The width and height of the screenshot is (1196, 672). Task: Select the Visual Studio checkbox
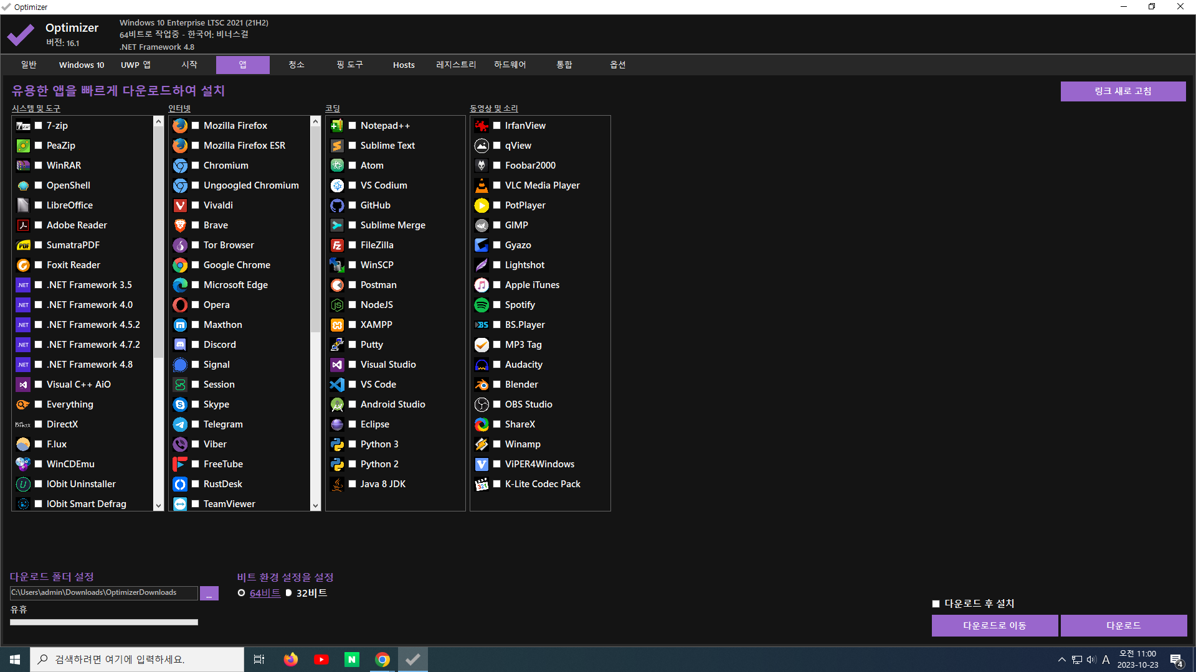click(353, 365)
